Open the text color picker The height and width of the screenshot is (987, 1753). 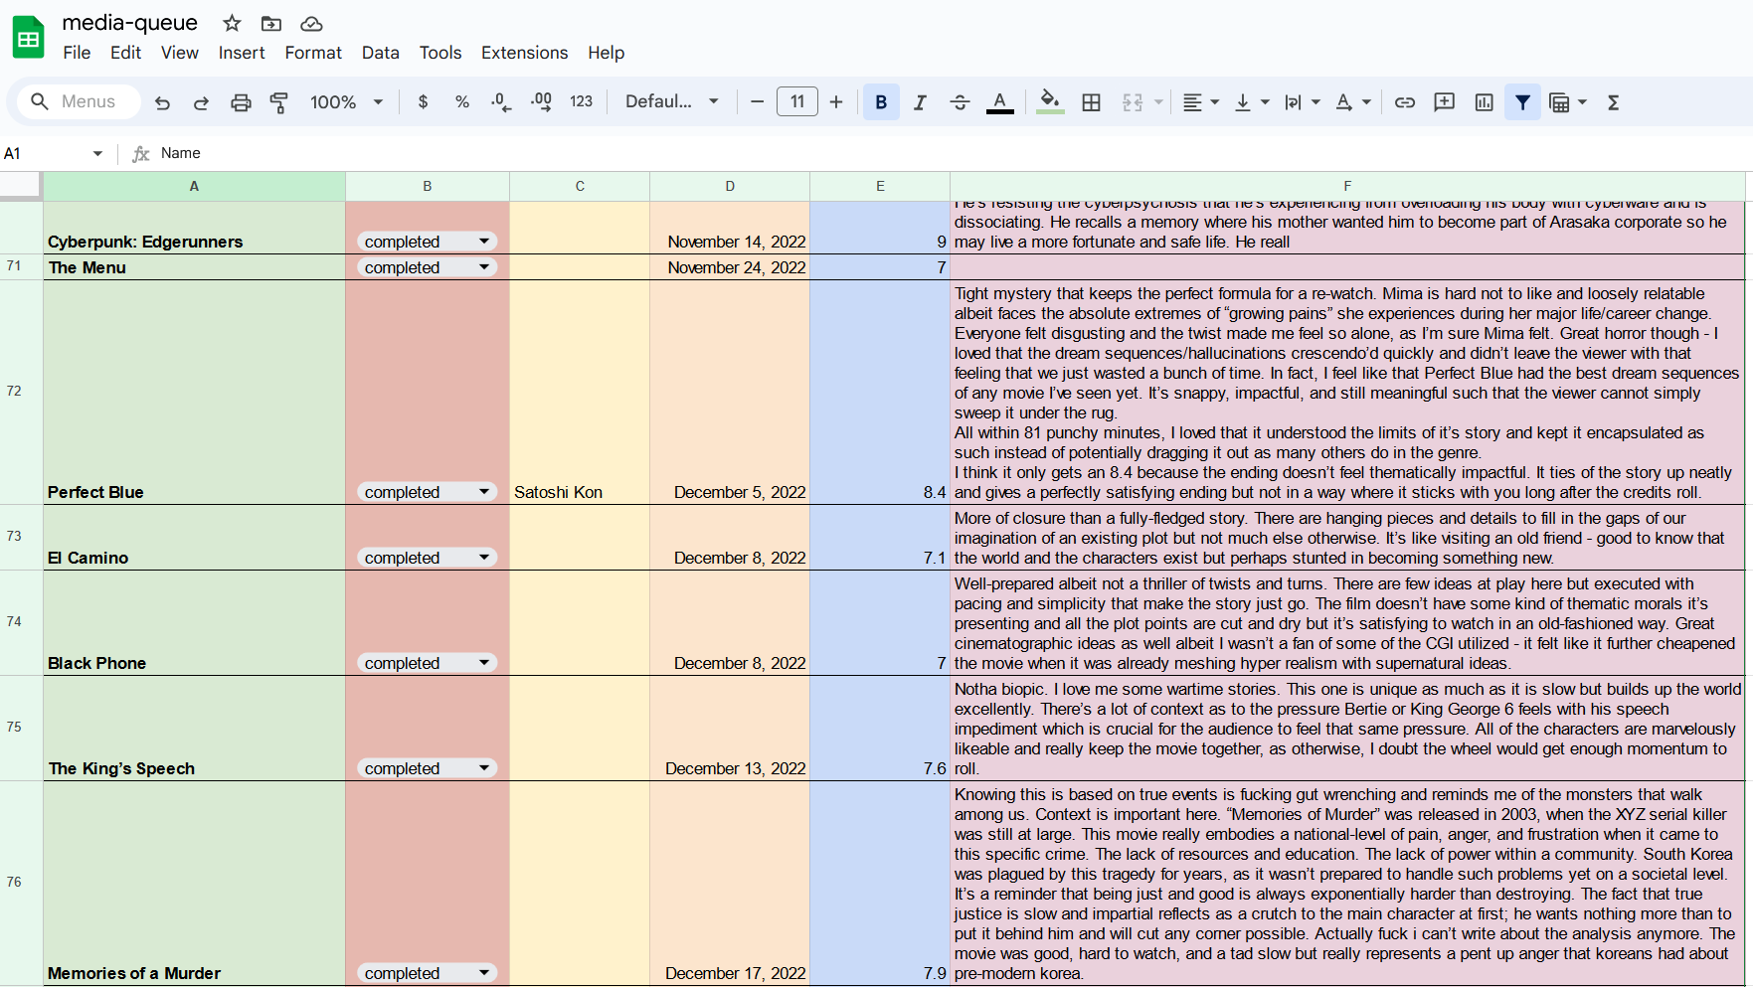pyautogui.click(x=1000, y=101)
